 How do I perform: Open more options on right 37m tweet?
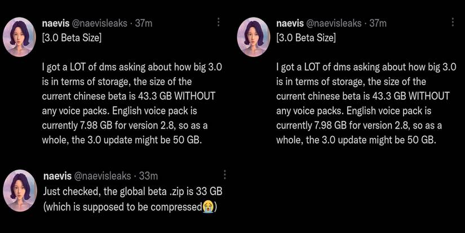click(x=452, y=23)
